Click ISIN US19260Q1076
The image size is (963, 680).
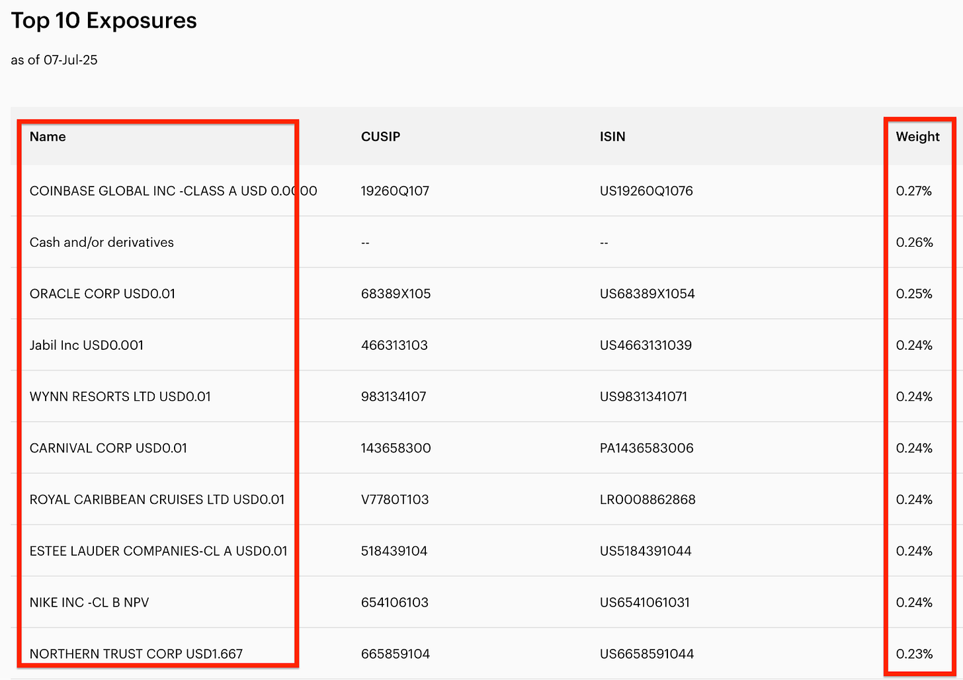coord(646,191)
